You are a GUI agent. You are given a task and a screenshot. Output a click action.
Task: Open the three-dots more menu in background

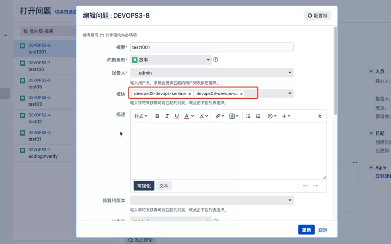(354, 162)
